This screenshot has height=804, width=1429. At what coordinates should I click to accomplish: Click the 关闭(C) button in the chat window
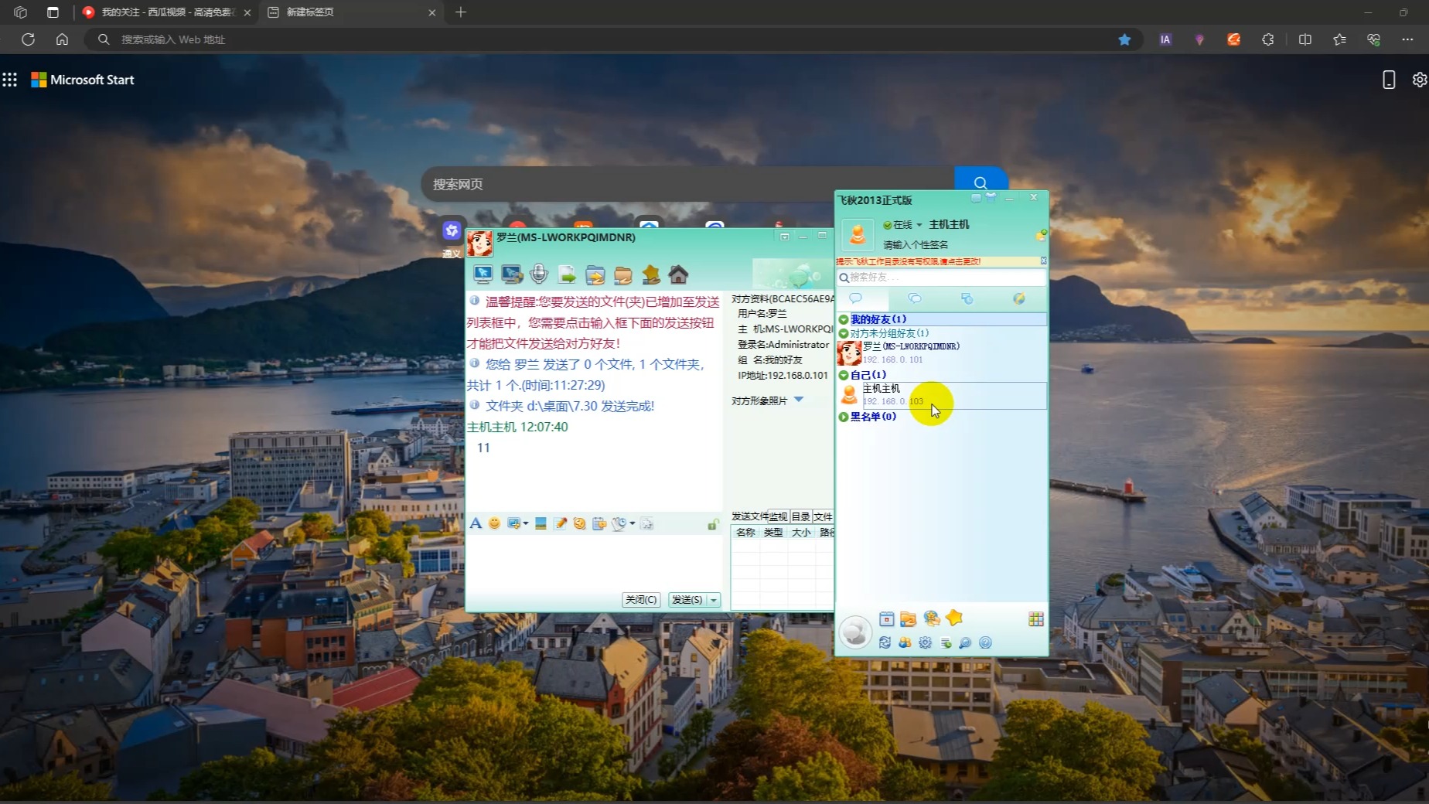641,600
